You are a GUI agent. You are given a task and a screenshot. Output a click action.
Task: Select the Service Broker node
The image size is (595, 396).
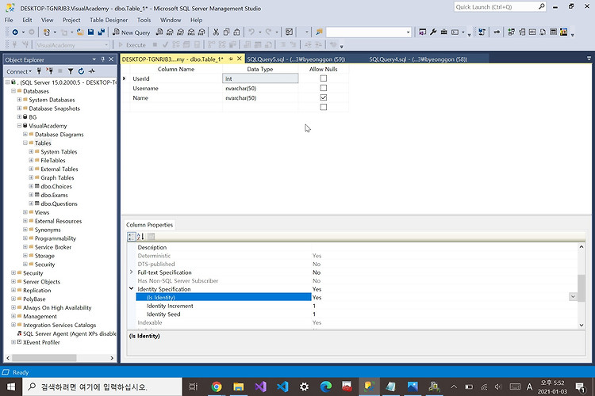click(52, 246)
